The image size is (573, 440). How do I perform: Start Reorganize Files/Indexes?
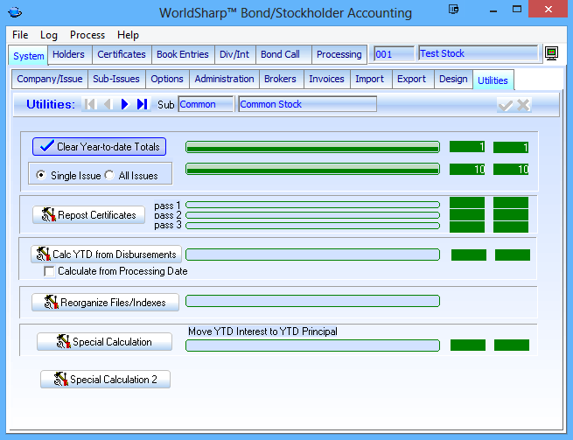click(105, 302)
